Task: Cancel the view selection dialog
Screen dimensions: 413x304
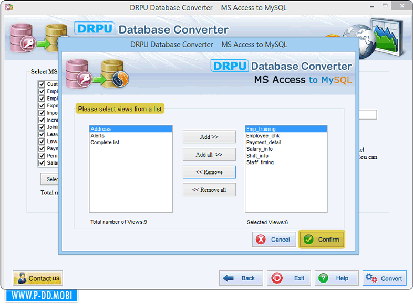Action: pyautogui.click(x=274, y=240)
